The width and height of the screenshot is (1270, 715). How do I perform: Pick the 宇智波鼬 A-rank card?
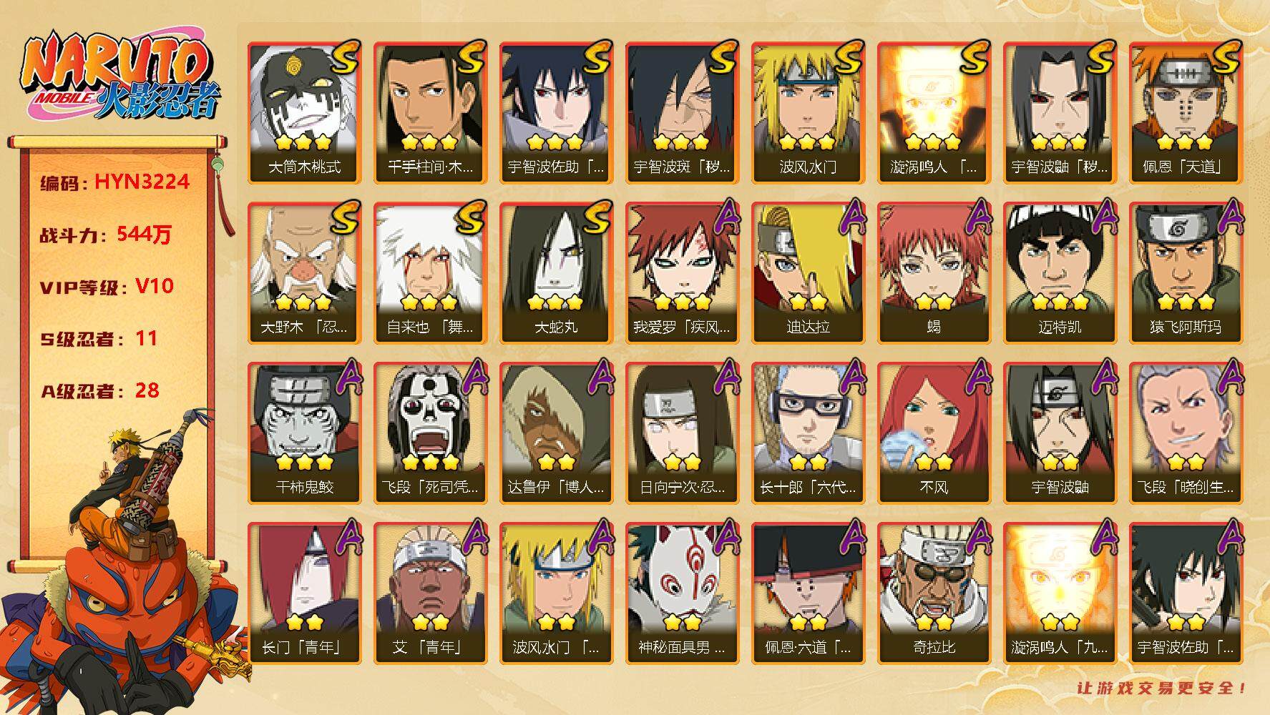pos(1060,433)
